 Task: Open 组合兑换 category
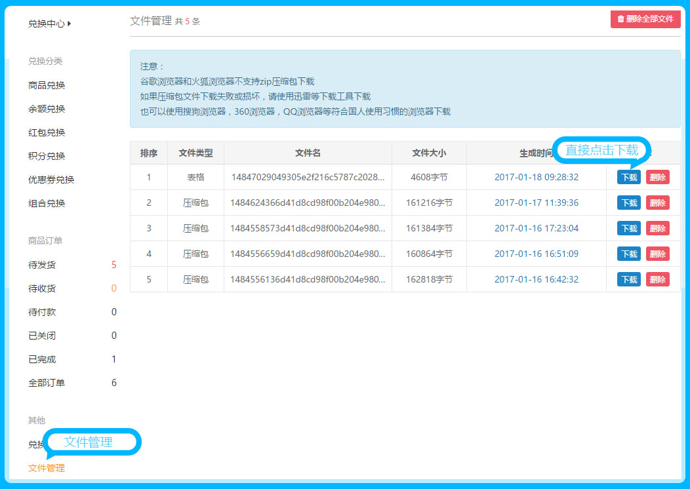[x=47, y=203]
